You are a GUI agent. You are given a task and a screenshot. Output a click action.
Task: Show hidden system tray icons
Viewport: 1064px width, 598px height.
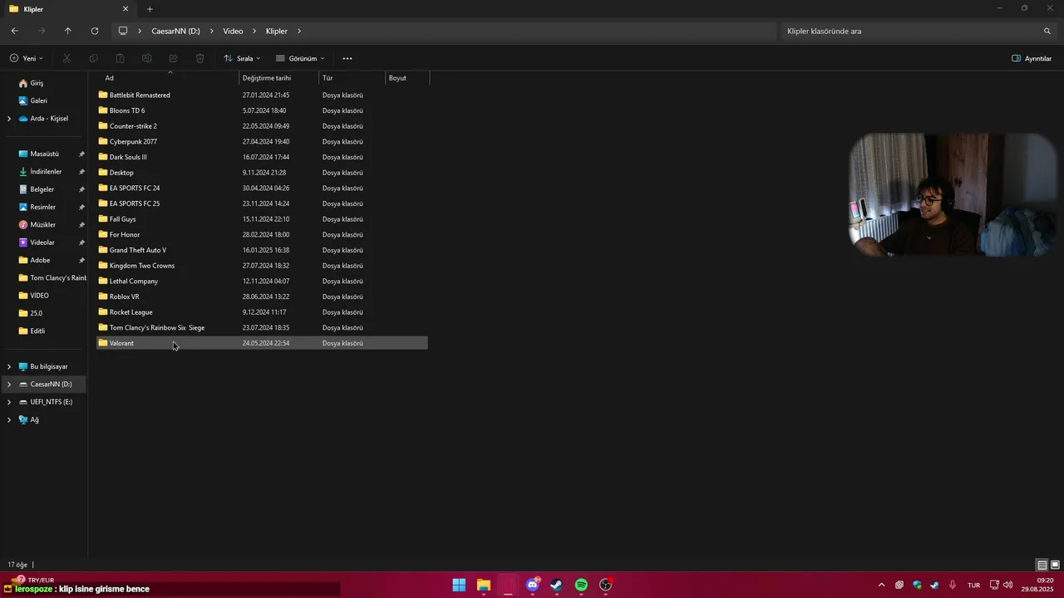coord(881,585)
